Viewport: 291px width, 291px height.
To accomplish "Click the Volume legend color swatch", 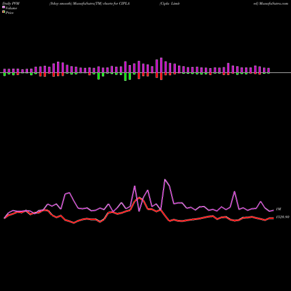I will (x=3, y=8).
